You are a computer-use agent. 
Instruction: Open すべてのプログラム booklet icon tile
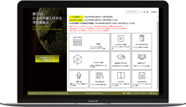point(142,42)
